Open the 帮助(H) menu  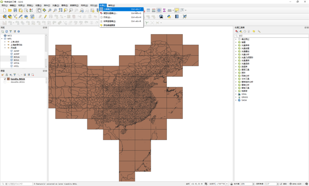(112, 5)
